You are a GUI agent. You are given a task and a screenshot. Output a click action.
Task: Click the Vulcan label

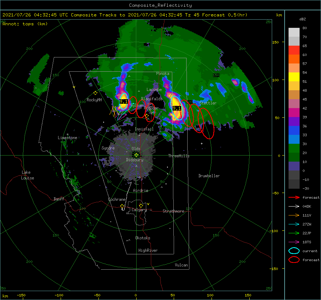click(x=182, y=265)
